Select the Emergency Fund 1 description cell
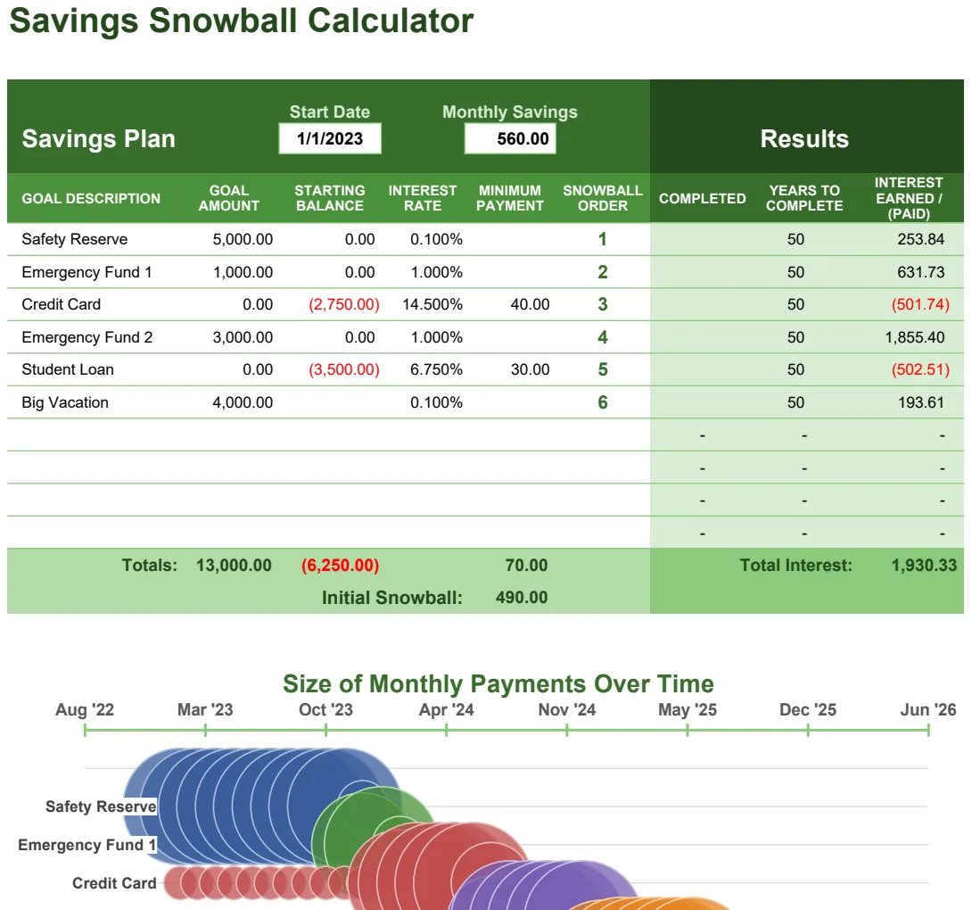This screenshot has width=972, height=910. tap(86, 272)
